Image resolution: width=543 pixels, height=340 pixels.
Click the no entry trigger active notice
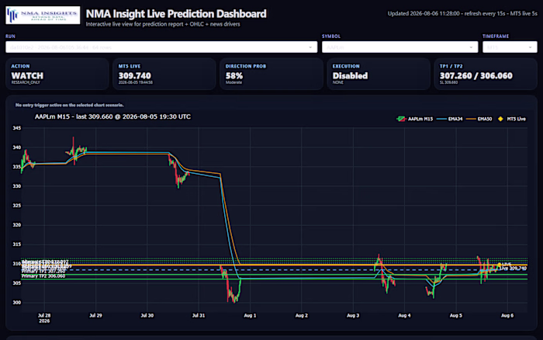(69, 105)
